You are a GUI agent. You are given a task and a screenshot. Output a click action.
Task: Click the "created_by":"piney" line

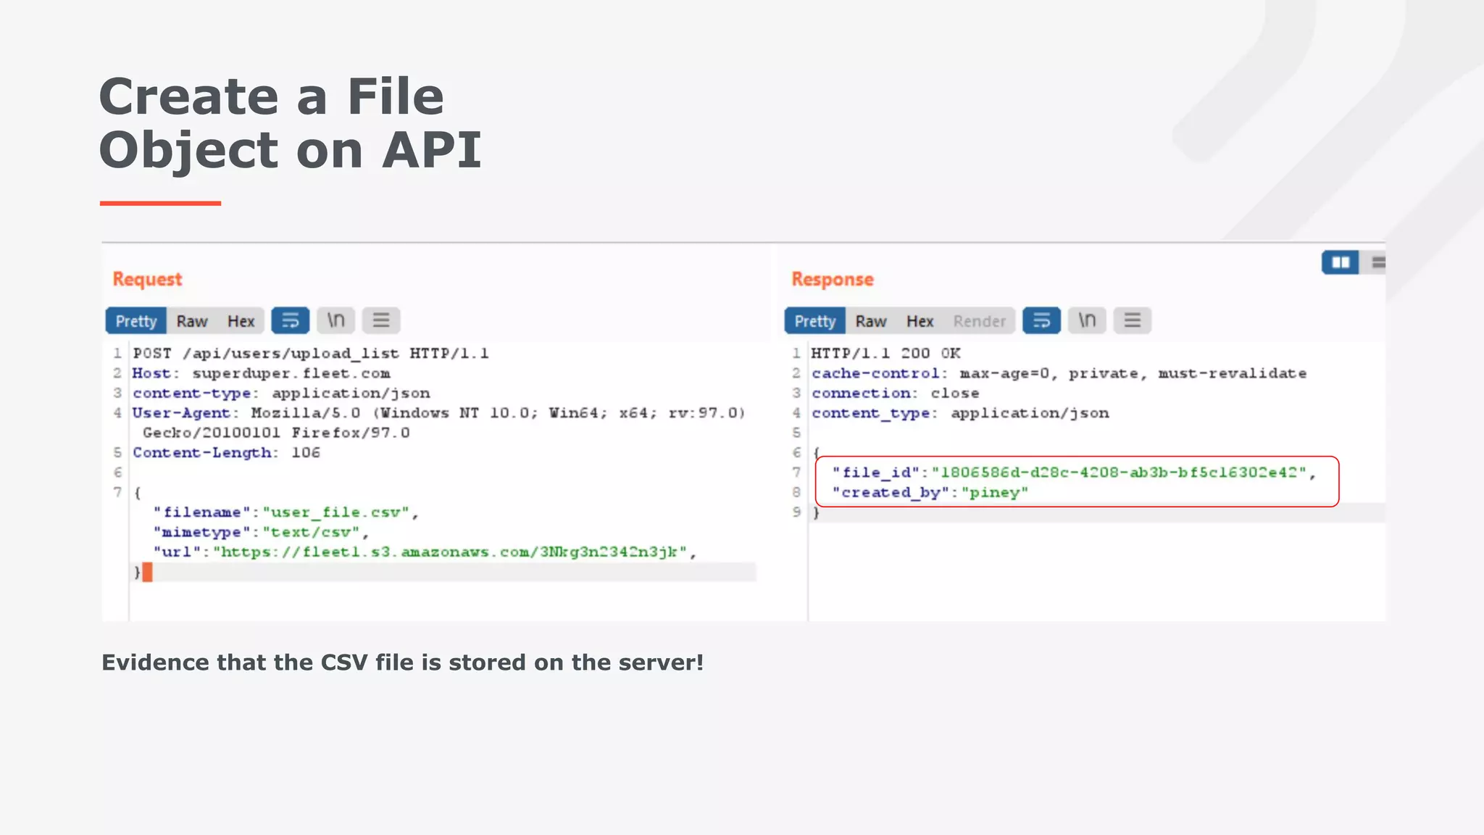pos(930,493)
